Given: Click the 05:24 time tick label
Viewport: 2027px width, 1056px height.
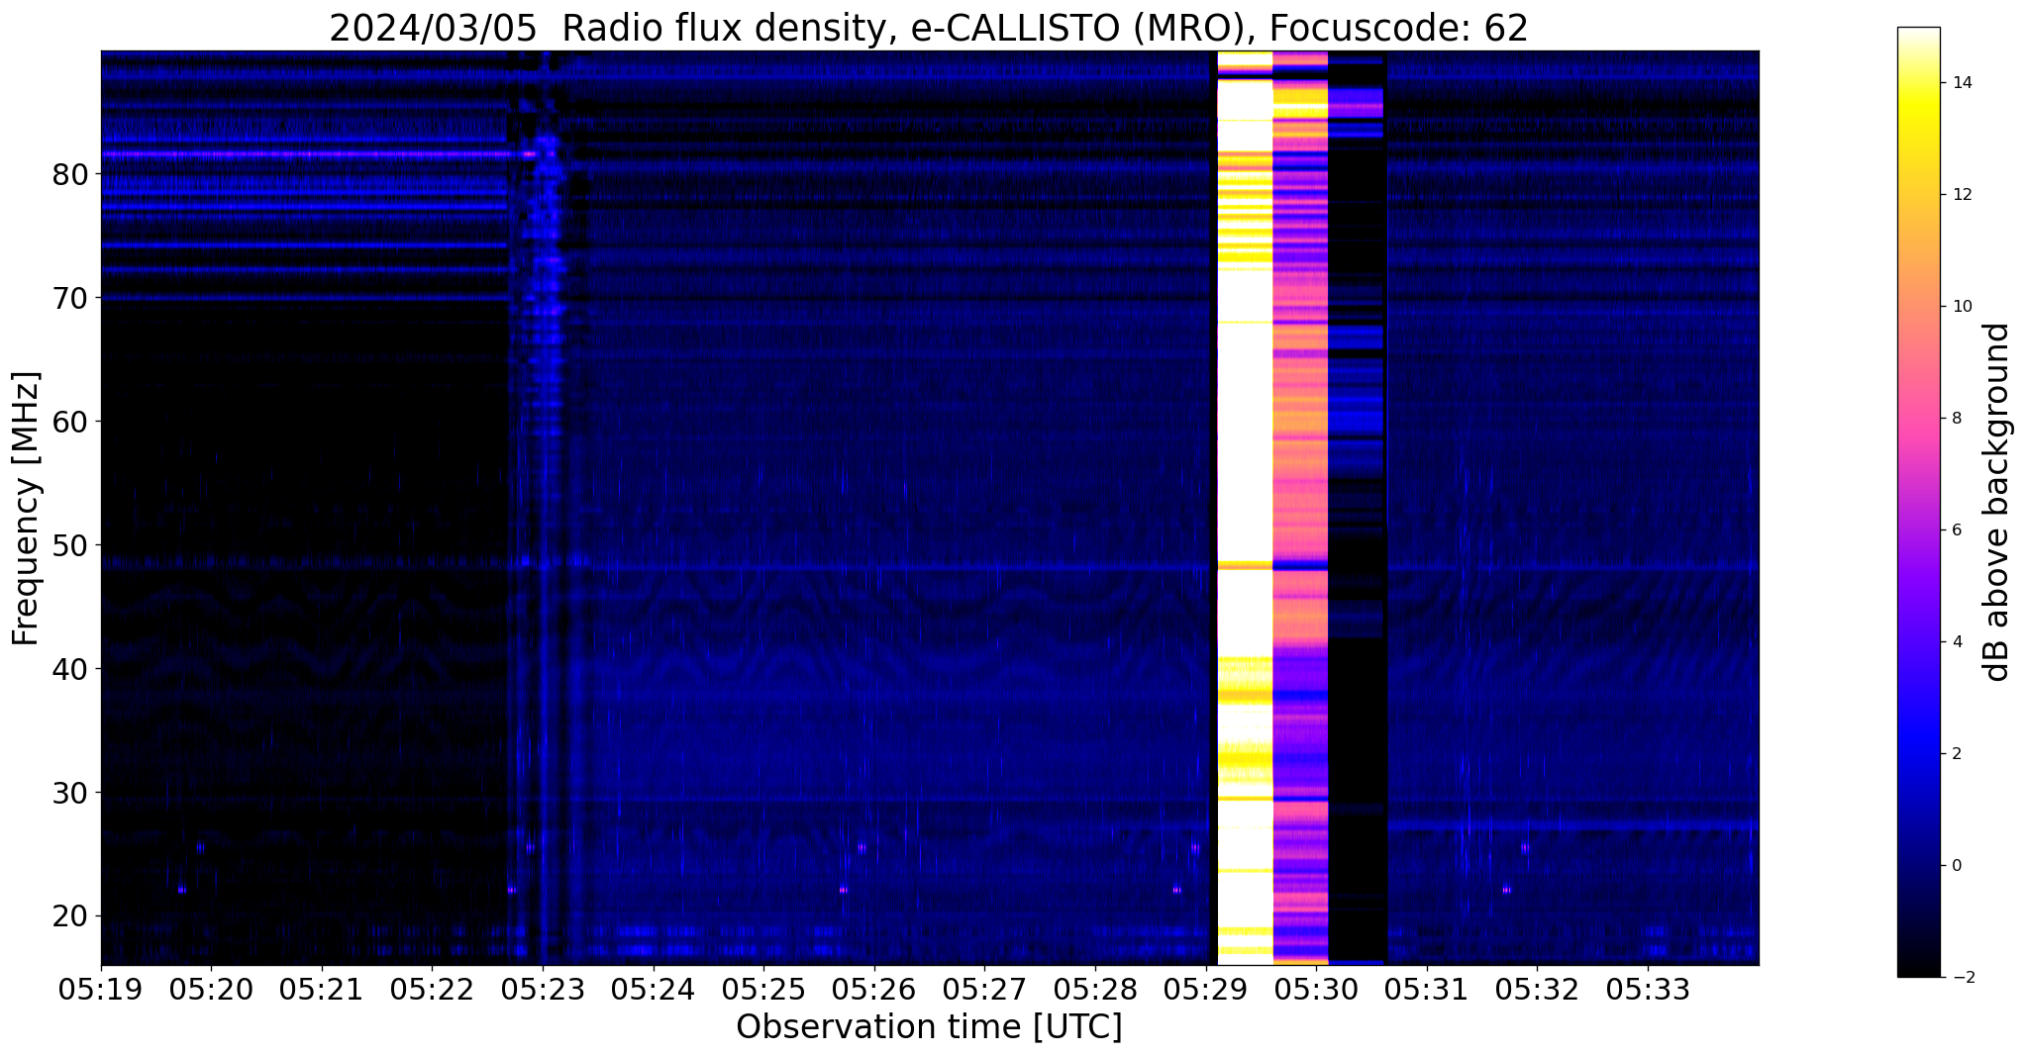Looking at the screenshot, I should pos(654,989).
